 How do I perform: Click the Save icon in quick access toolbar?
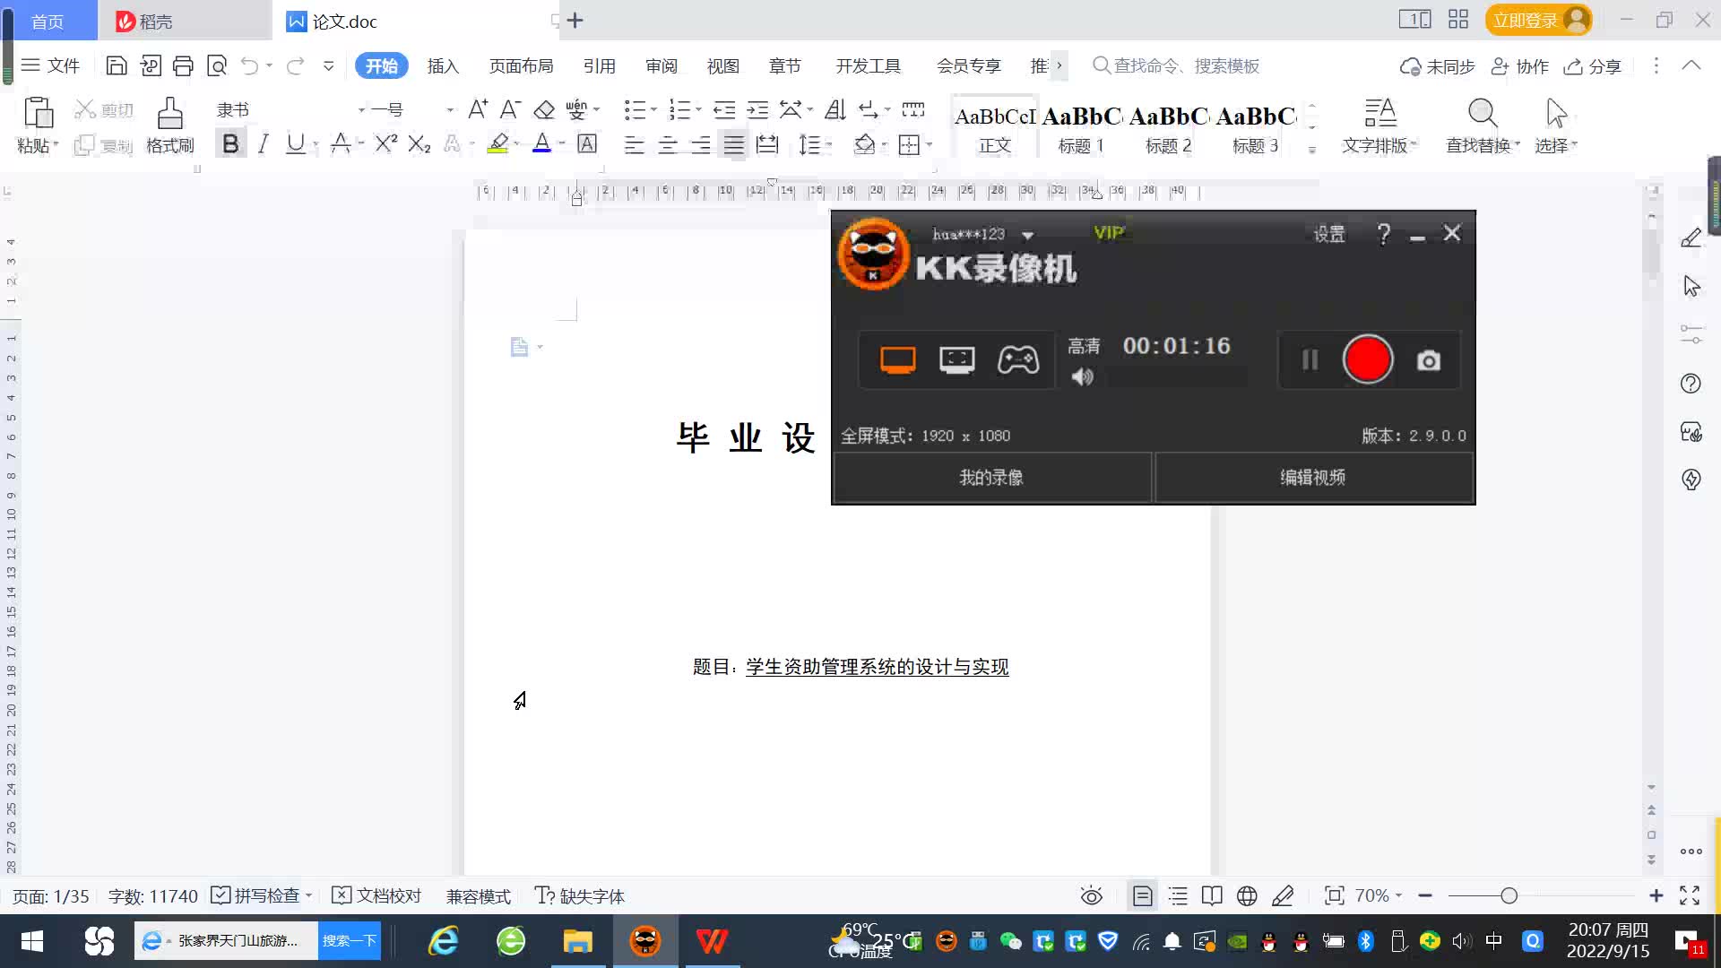(116, 65)
